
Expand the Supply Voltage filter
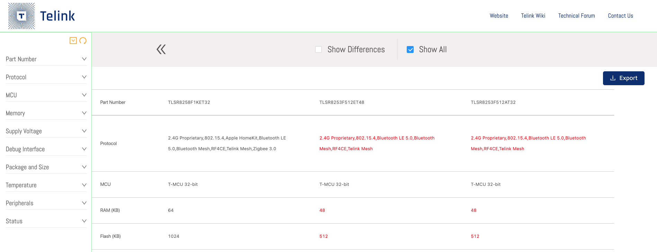pyautogui.click(x=46, y=131)
